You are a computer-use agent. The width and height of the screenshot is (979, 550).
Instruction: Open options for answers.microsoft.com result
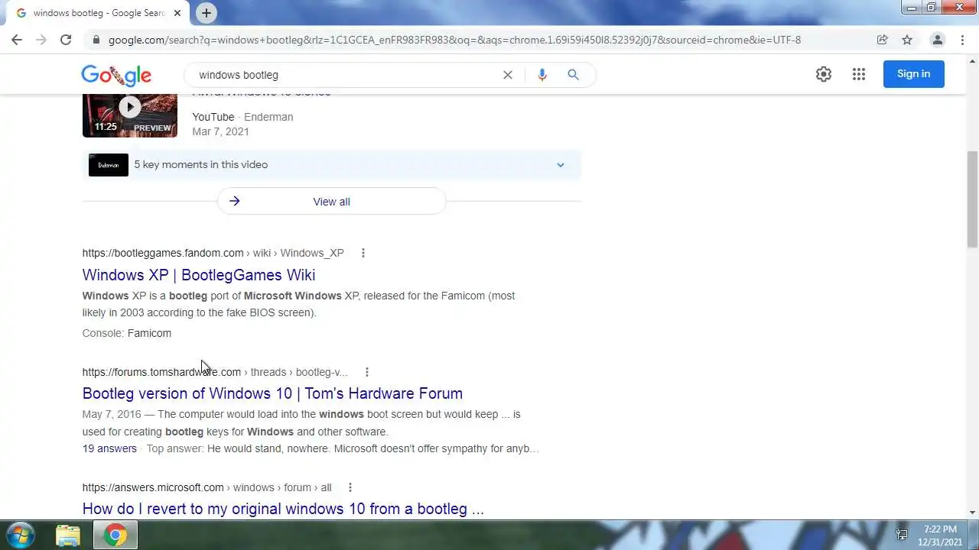tap(350, 487)
